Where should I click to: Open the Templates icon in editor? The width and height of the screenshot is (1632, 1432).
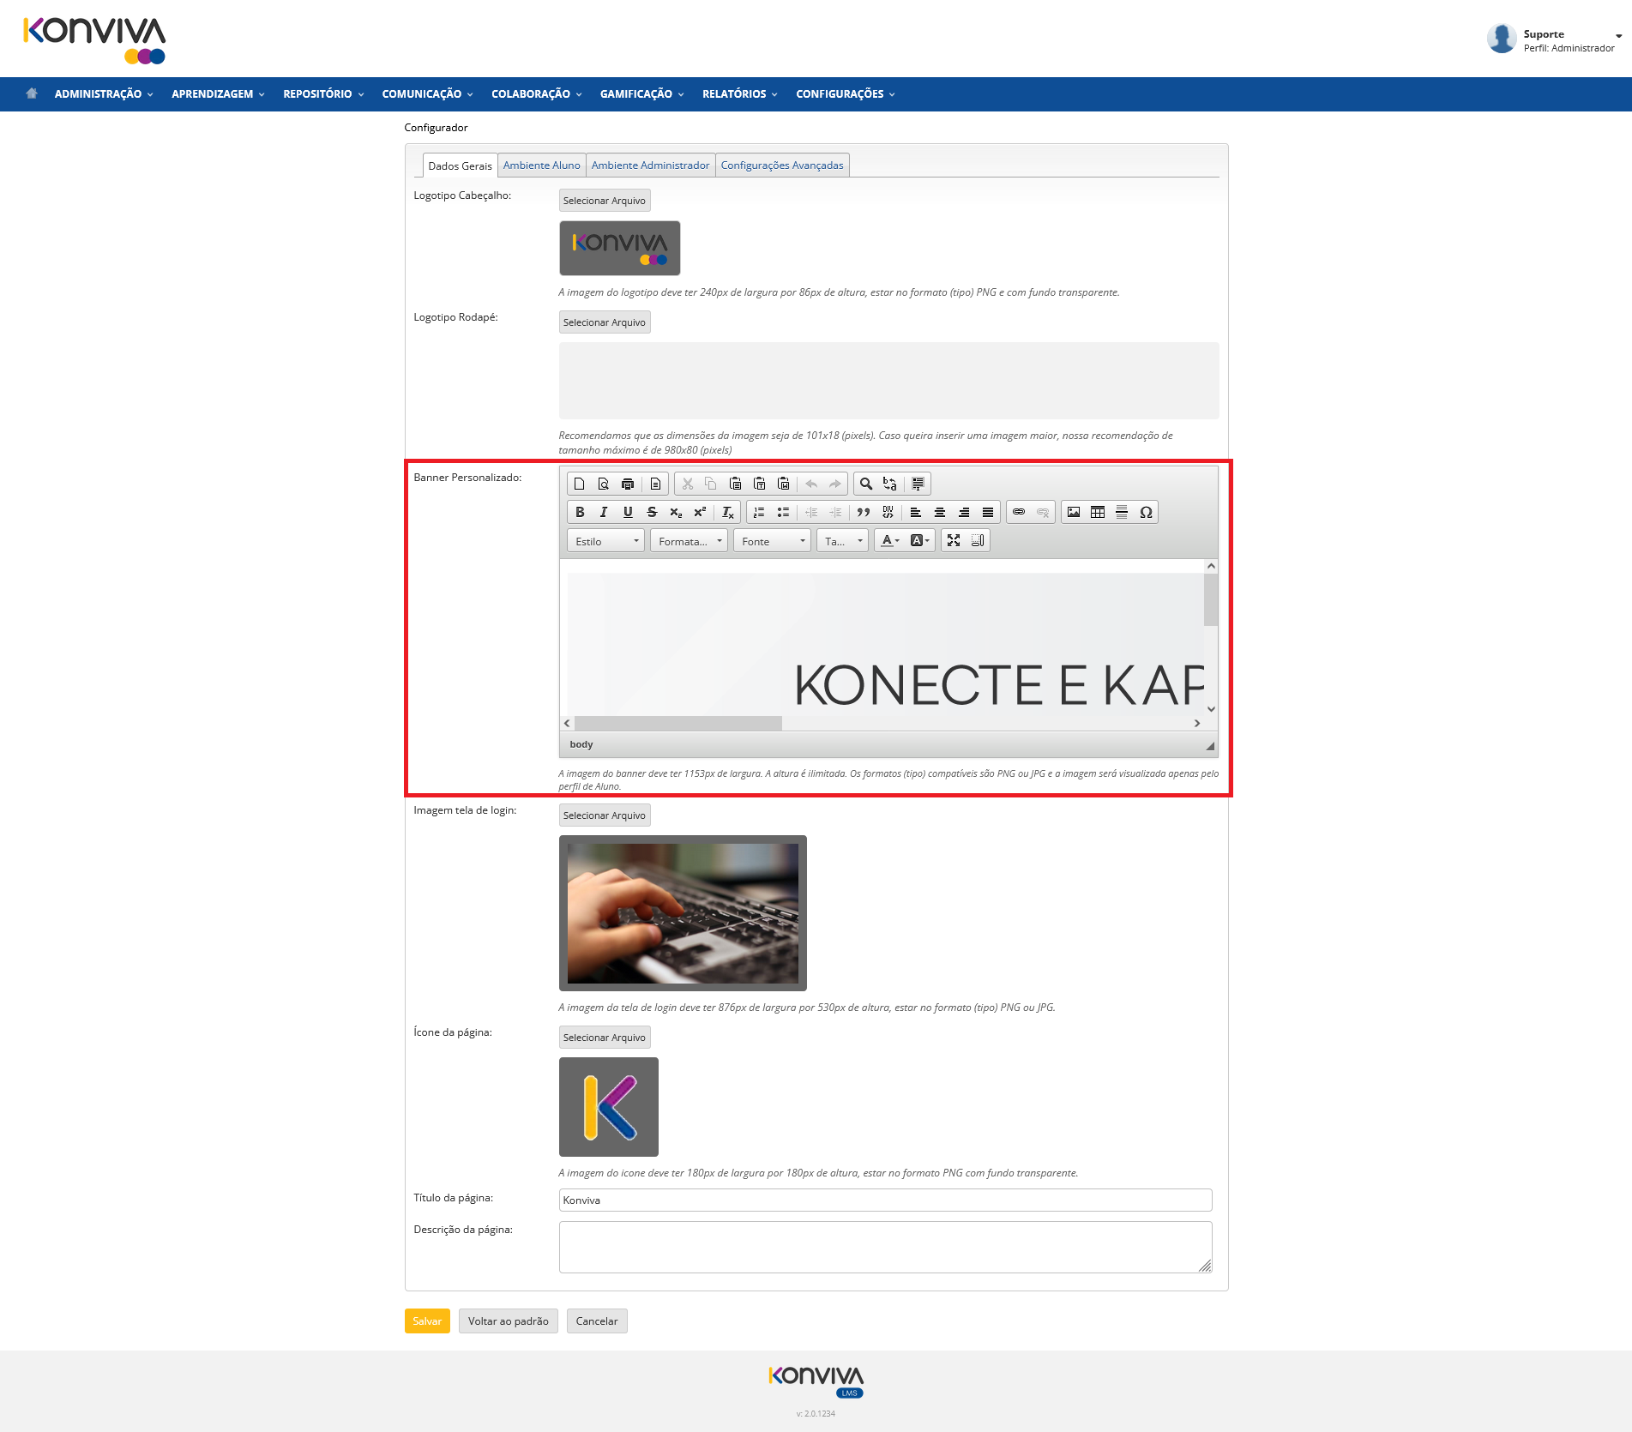655,484
